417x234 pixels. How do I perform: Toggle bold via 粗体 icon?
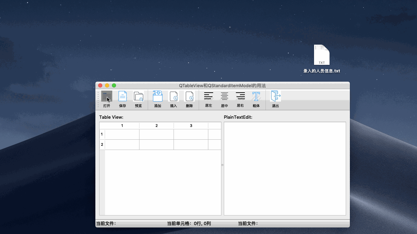[256, 96]
